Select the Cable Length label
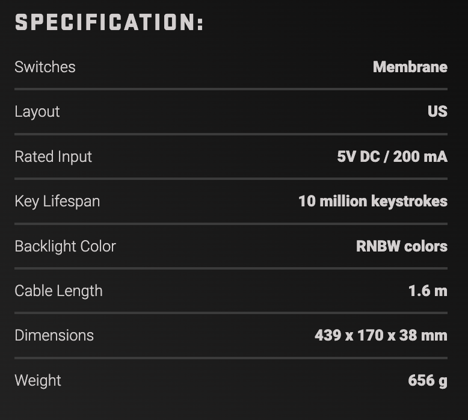Viewport: 468px width, 420px height. (58, 291)
